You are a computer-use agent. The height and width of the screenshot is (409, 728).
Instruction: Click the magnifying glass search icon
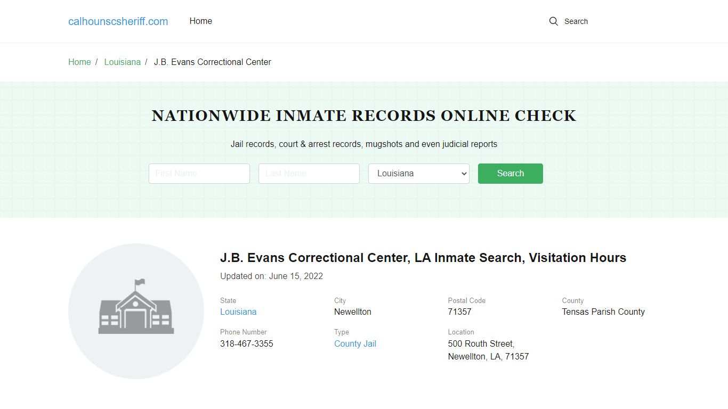tap(554, 21)
